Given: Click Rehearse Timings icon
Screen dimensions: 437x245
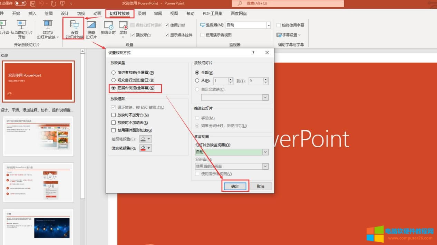Looking at the screenshot, I should point(108,28).
